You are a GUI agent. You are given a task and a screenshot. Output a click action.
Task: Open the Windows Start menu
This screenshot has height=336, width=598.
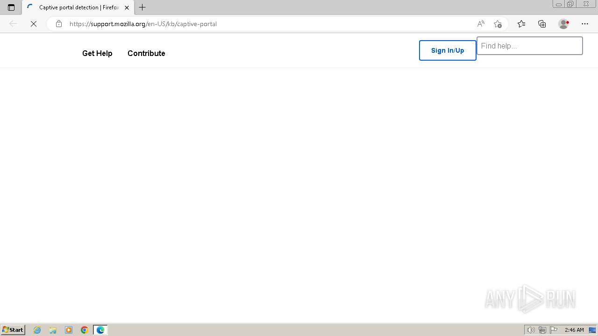click(13, 330)
